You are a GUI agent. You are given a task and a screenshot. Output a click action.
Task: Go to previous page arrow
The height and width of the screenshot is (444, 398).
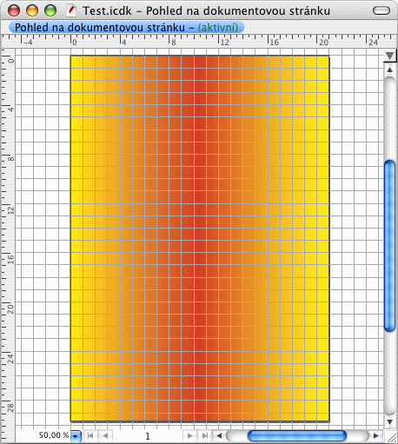(x=105, y=435)
